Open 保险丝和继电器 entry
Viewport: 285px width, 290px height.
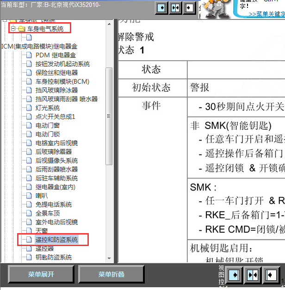pyautogui.click(x=56, y=73)
